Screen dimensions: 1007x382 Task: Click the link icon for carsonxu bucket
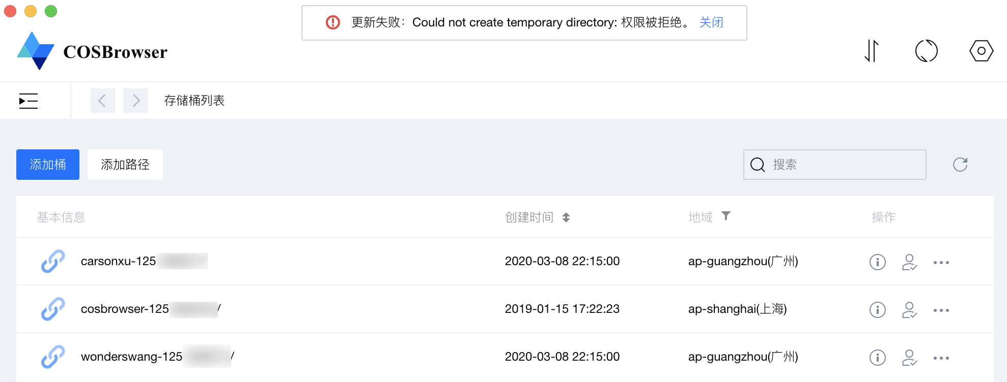(x=53, y=261)
